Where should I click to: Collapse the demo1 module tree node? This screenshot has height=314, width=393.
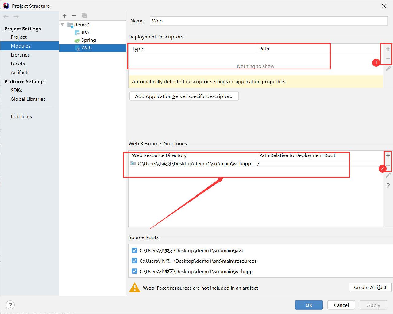click(63, 25)
